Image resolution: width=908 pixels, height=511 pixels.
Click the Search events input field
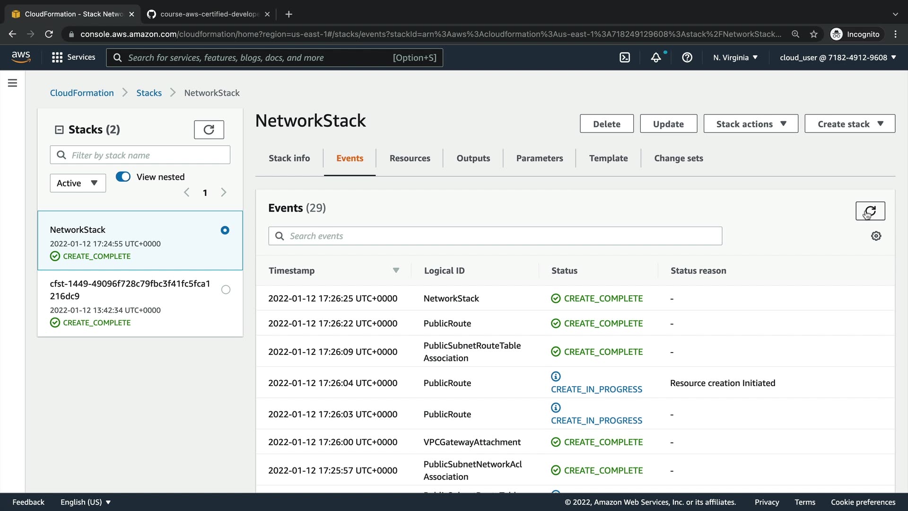coord(495,236)
